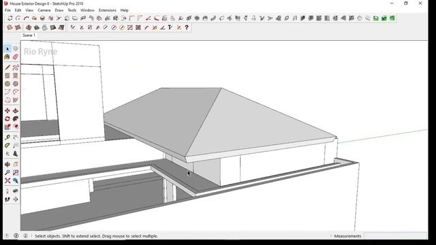Click the Previous view tool
436x245 pixels.
pyautogui.click(x=16, y=180)
